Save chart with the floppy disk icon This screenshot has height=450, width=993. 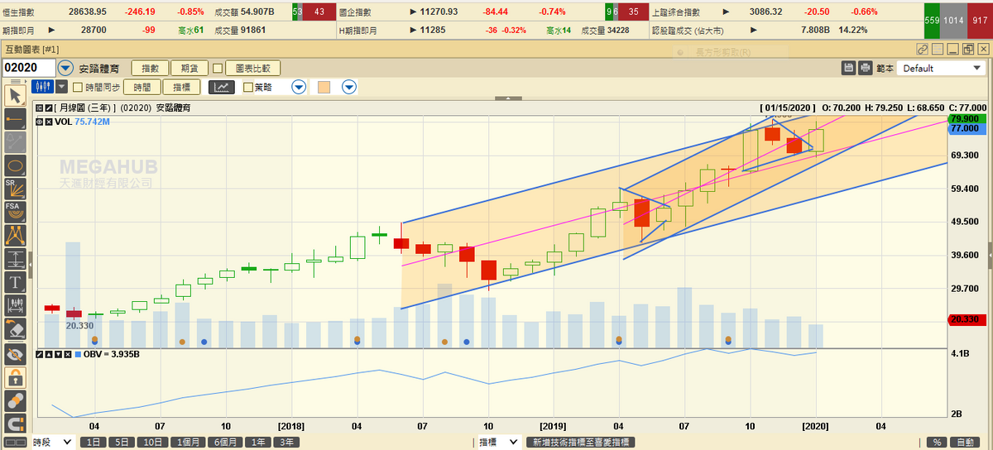click(x=848, y=68)
